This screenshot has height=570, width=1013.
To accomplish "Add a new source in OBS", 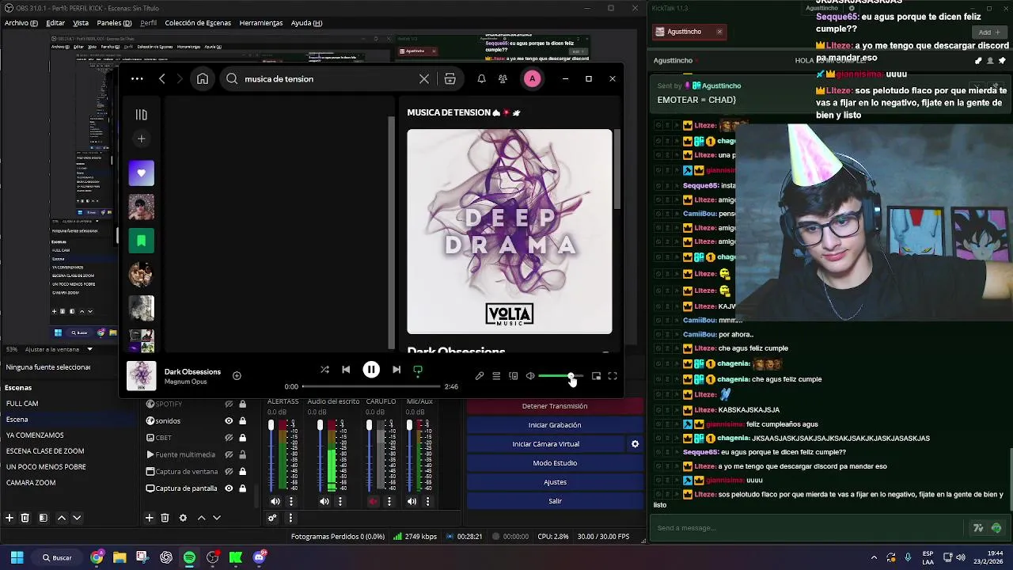I will 149,518.
